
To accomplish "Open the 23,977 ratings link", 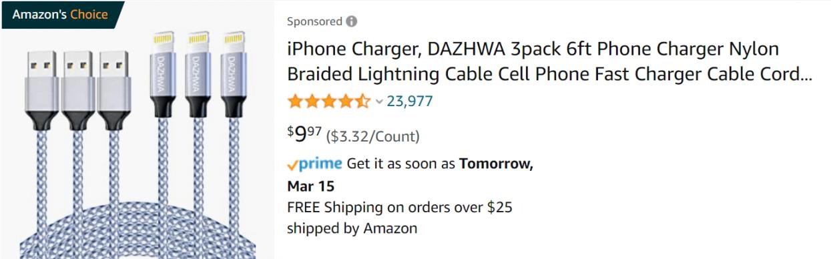I will pos(409,101).
